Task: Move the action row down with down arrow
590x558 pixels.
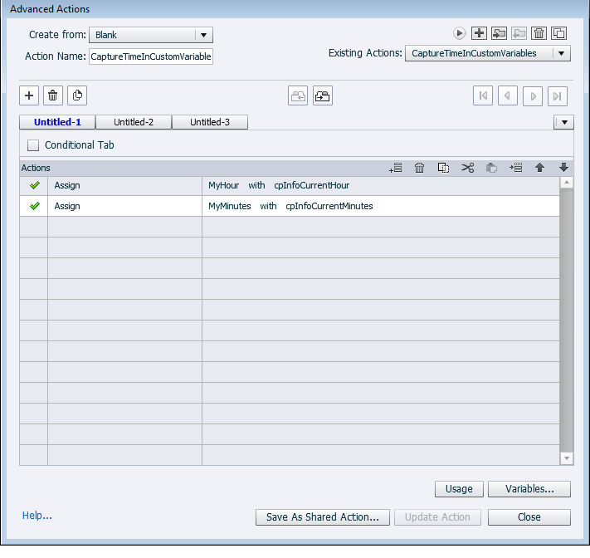Action: click(563, 168)
